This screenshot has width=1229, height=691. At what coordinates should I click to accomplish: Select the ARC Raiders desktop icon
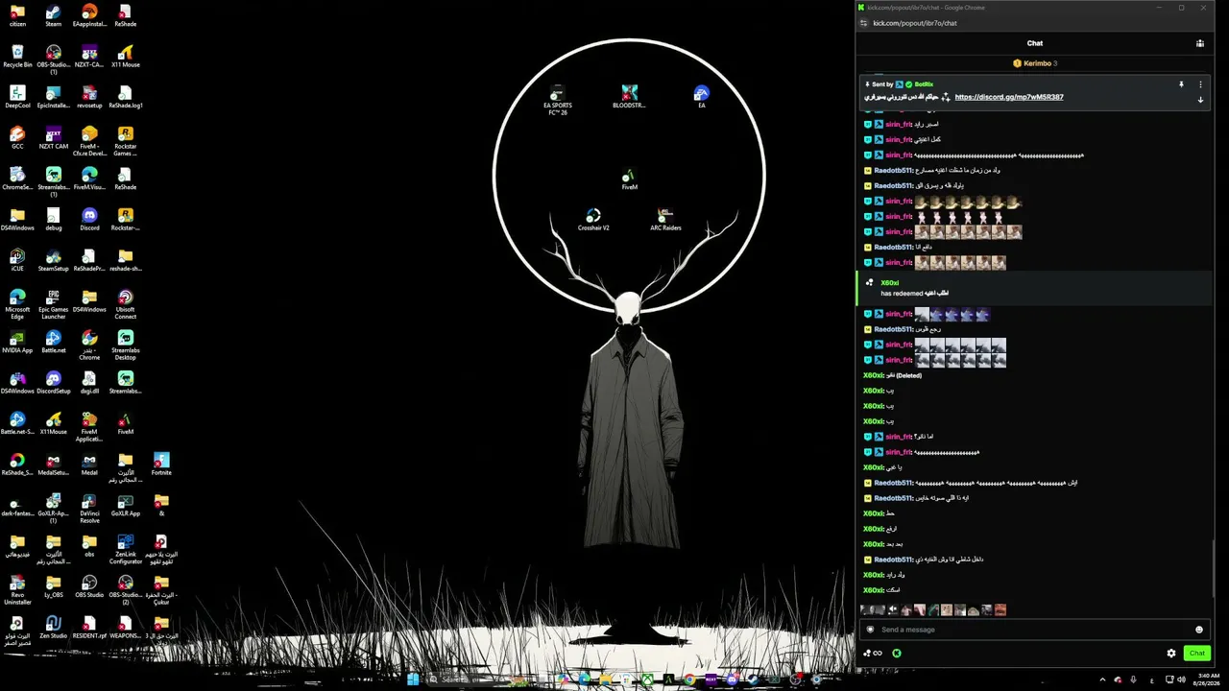click(x=665, y=220)
